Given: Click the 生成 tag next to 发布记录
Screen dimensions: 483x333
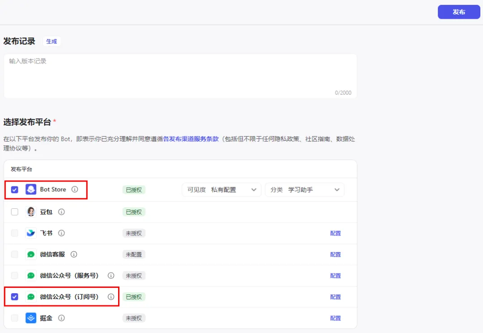Looking at the screenshot, I should pyautogui.click(x=51, y=41).
